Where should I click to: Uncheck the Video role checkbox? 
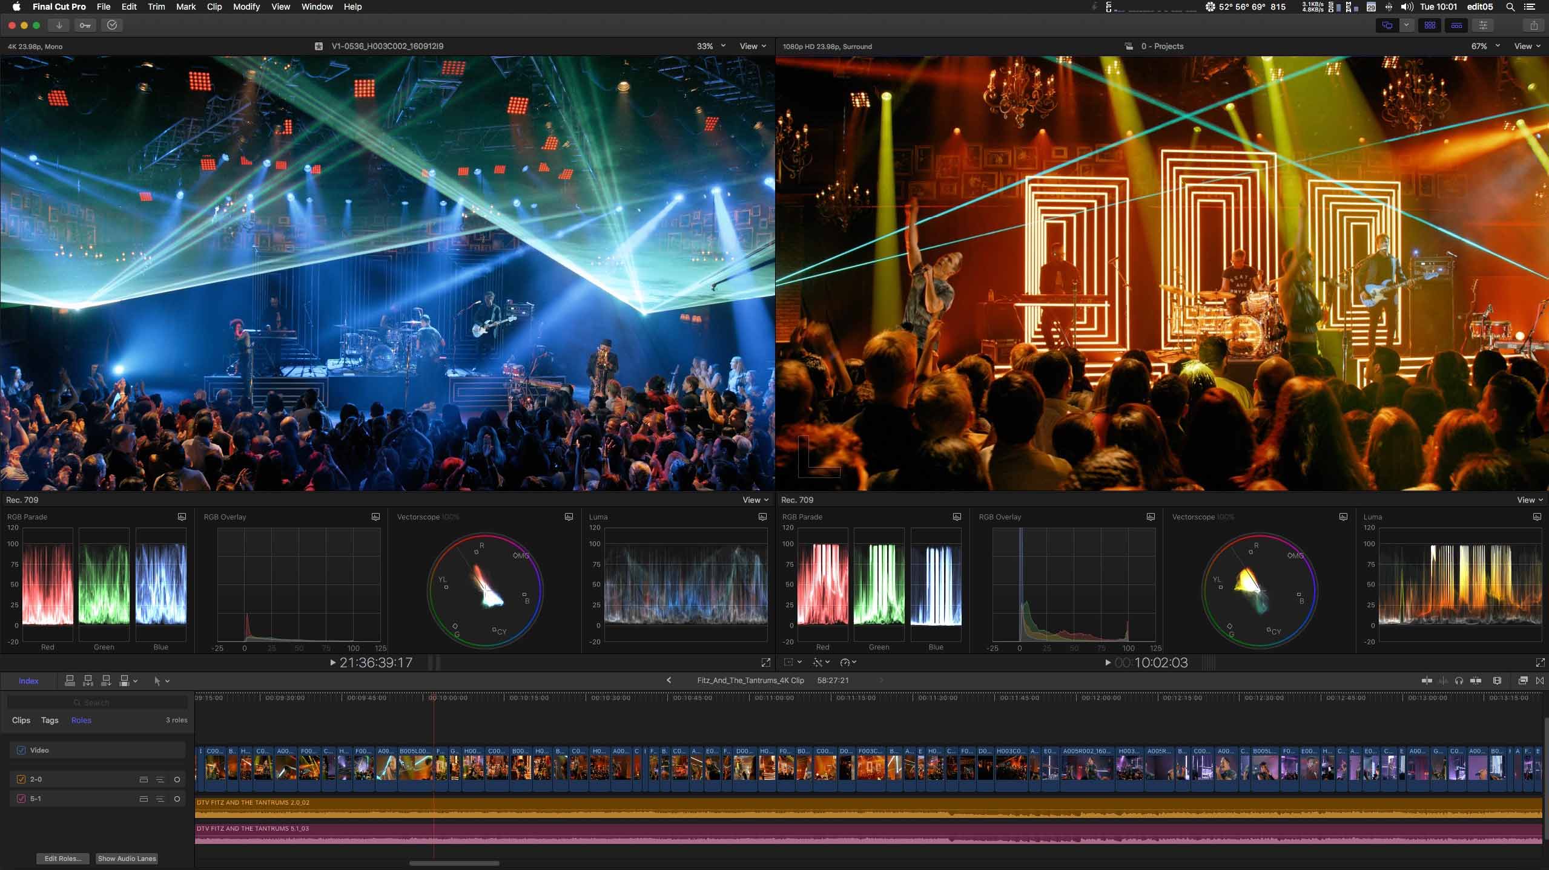point(21,750)
